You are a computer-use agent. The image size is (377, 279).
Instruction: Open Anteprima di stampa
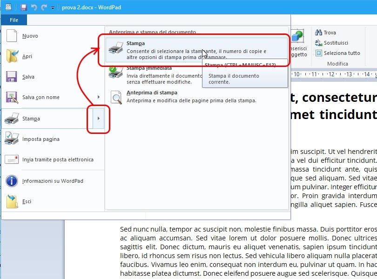(197, 97)
